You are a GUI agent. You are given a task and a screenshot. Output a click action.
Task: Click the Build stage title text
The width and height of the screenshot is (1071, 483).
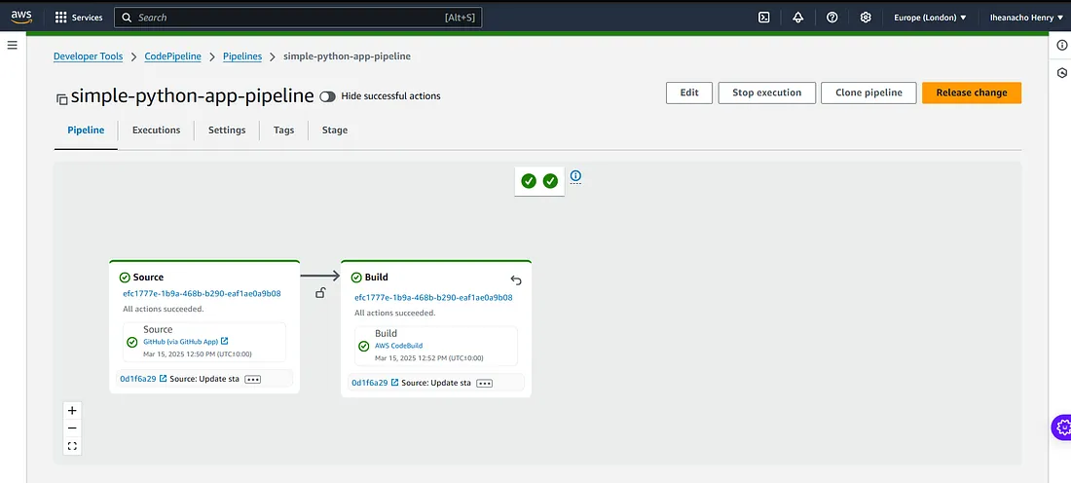377,278
